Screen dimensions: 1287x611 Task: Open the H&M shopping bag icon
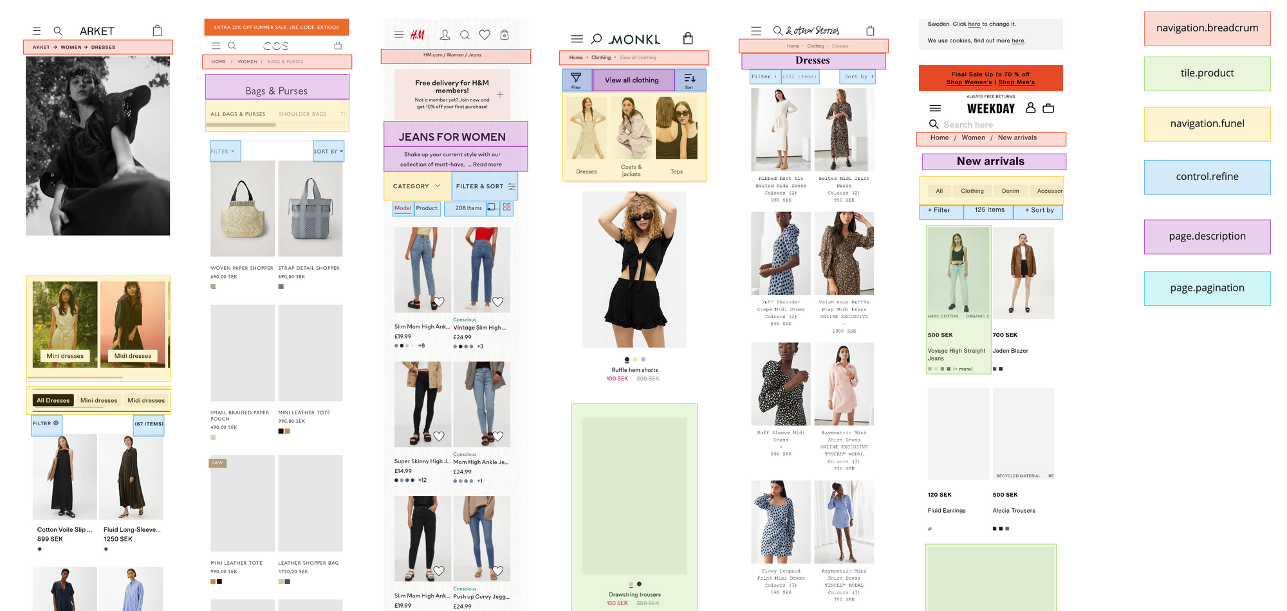click(x=505, y=35)
